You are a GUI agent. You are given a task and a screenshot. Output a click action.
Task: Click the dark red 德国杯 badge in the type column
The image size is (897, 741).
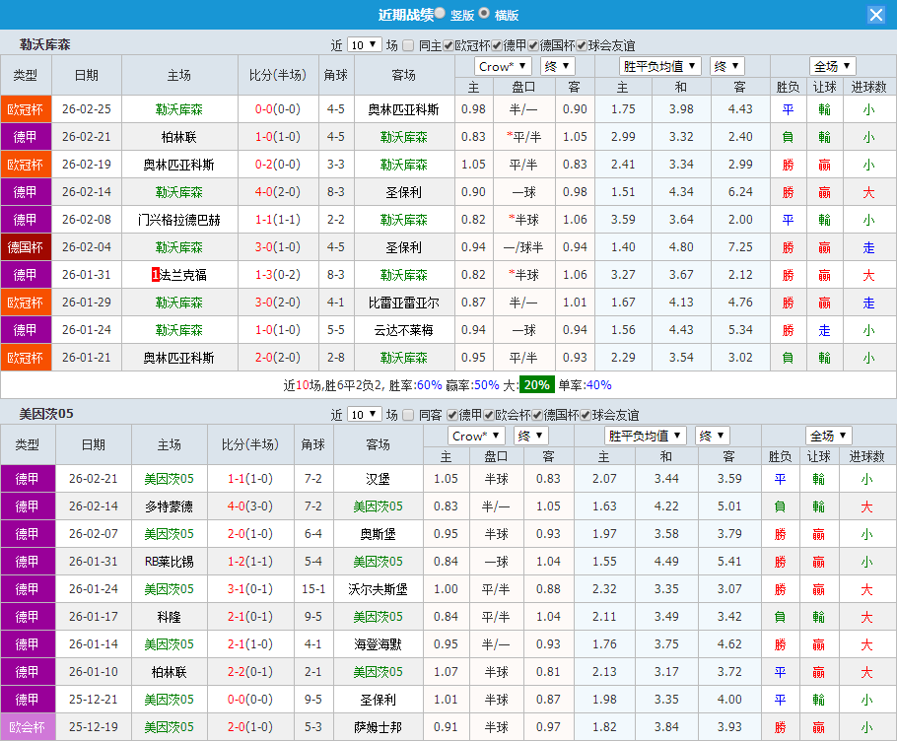click(x=27, y=247)
